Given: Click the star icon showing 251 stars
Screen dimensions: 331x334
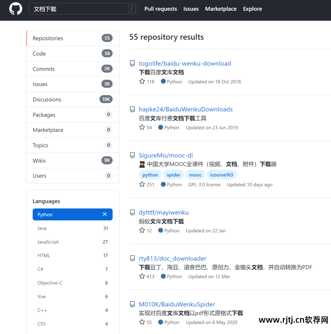Looking at the screenshot, I should tap(142, 184).
